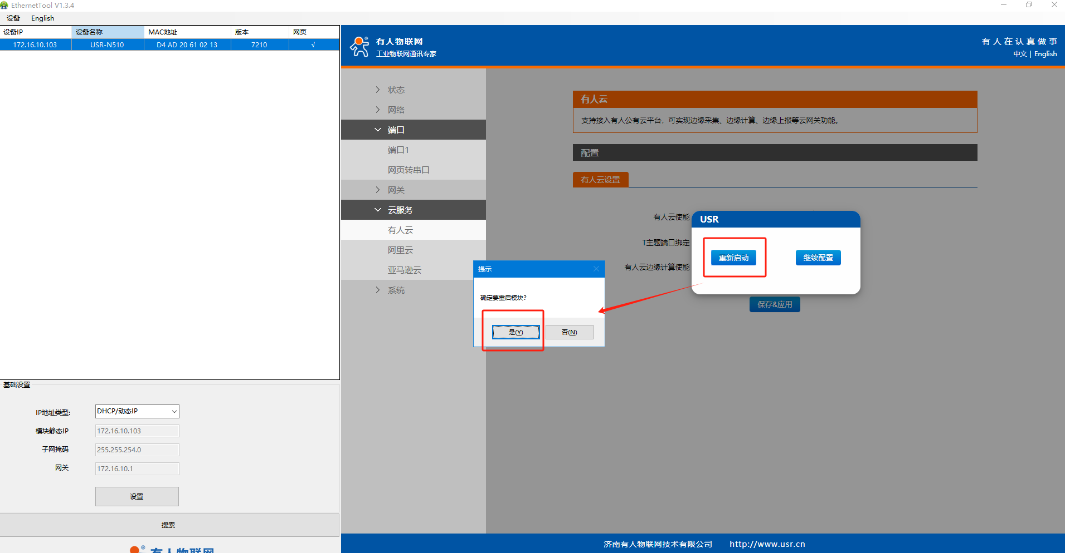1065x553 pixels.
Task: Close the 提示 confirmation dialog
Action: point(596,269)
